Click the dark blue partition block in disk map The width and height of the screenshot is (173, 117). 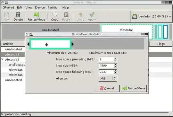click(166, 32)
